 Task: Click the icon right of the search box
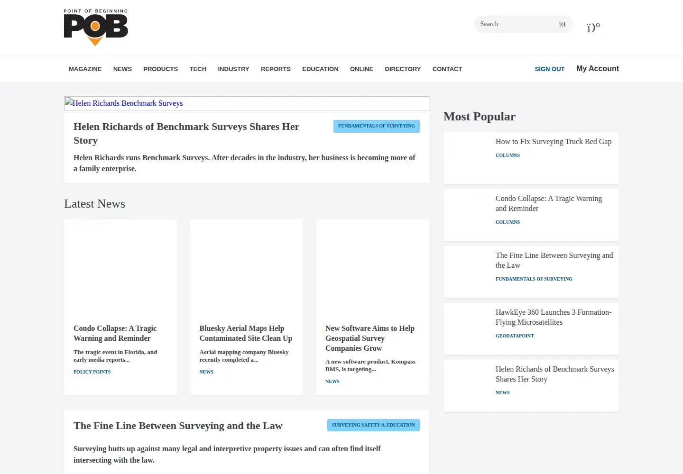pyautogui.click(x=593, y=27)
